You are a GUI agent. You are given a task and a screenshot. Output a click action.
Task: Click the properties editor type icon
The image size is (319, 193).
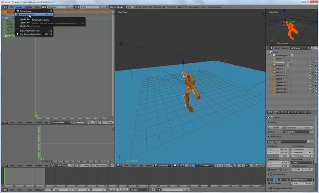pyautogui.click(x=270, y=112)
